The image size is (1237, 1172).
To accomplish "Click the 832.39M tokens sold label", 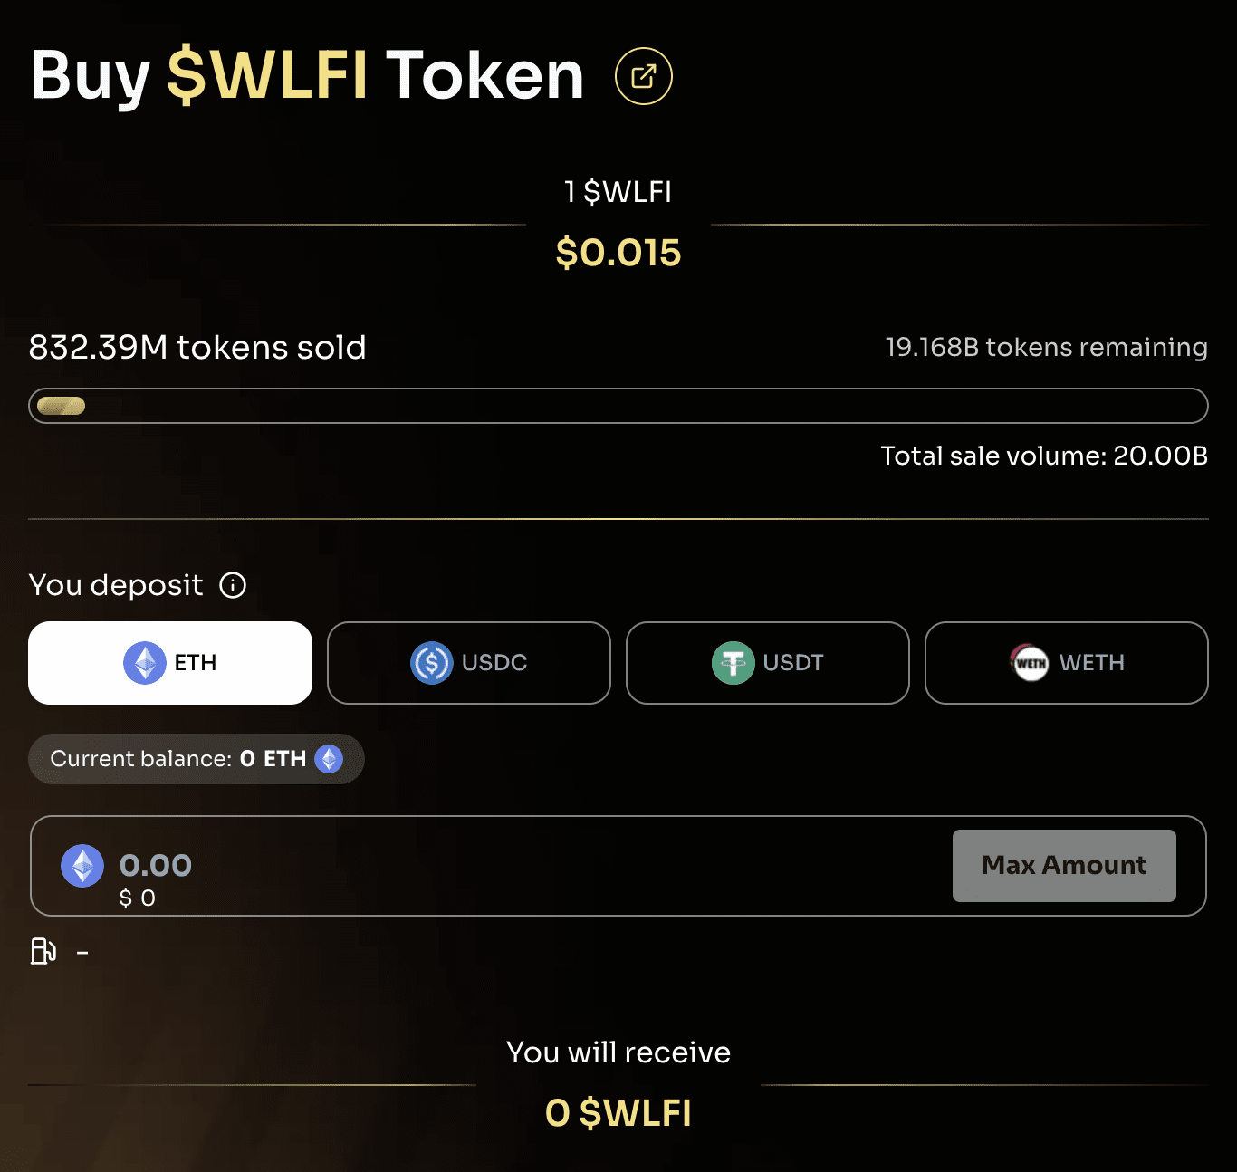I will pos(197,347).
